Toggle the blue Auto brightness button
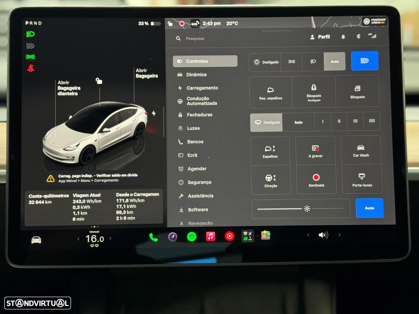 pos(370,208)
